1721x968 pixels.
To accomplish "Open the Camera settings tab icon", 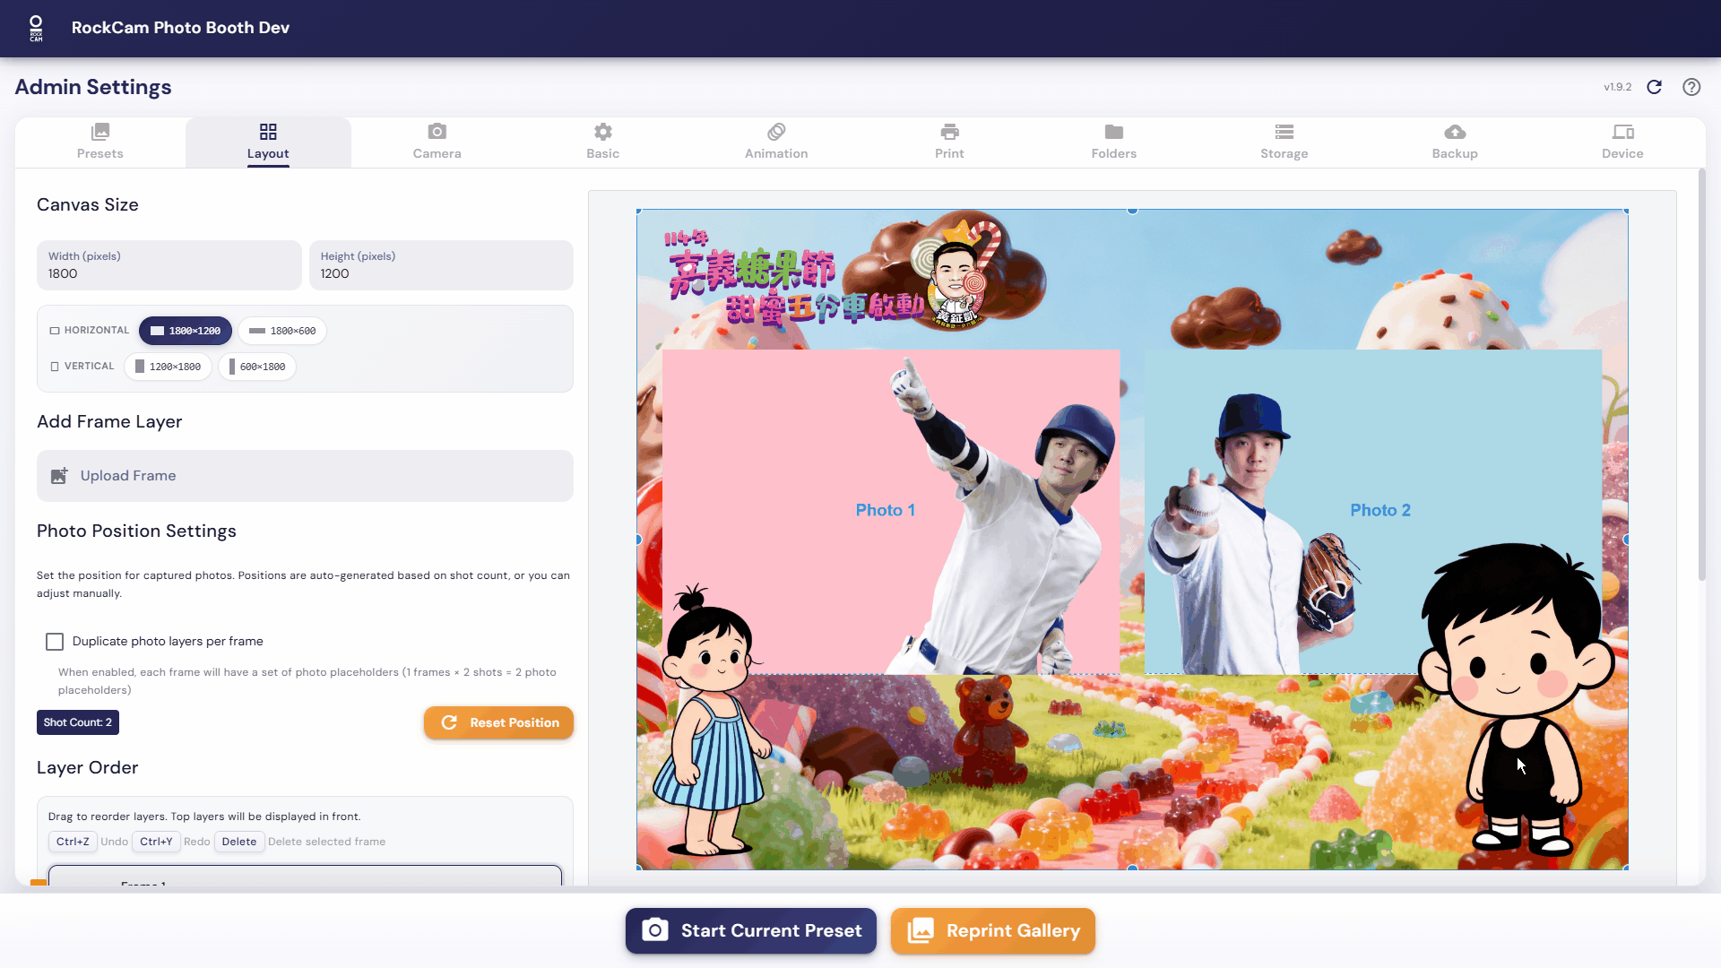I will [437, 132].
